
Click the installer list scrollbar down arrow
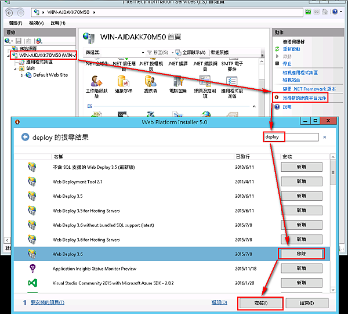(333, 290)
